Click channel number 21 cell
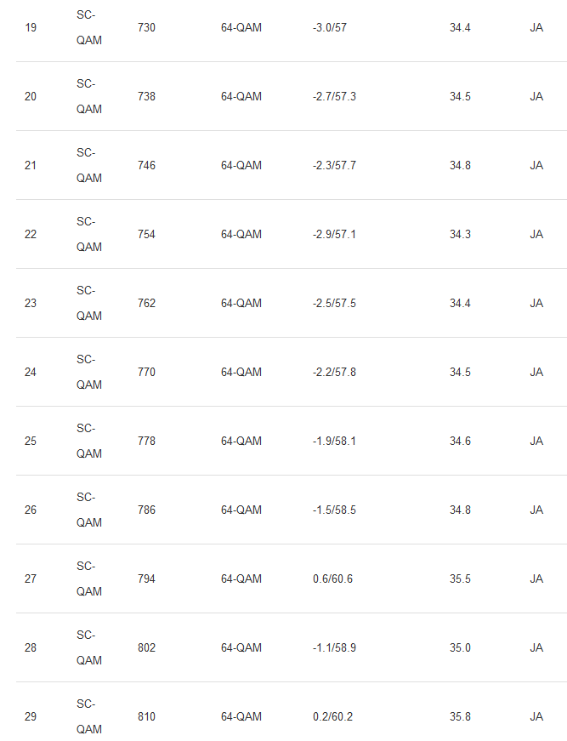The width and height of the screenshot is (567, 741). [31, 165]
